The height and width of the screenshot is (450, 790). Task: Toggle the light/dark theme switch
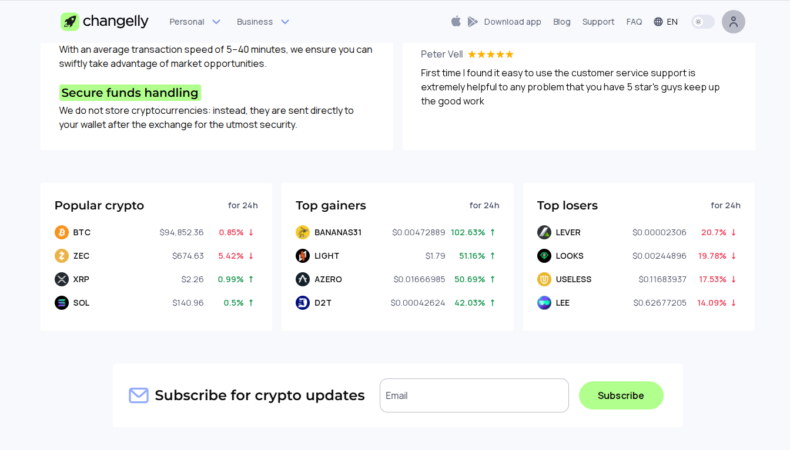pyautogui.click(x=702, y=22)
